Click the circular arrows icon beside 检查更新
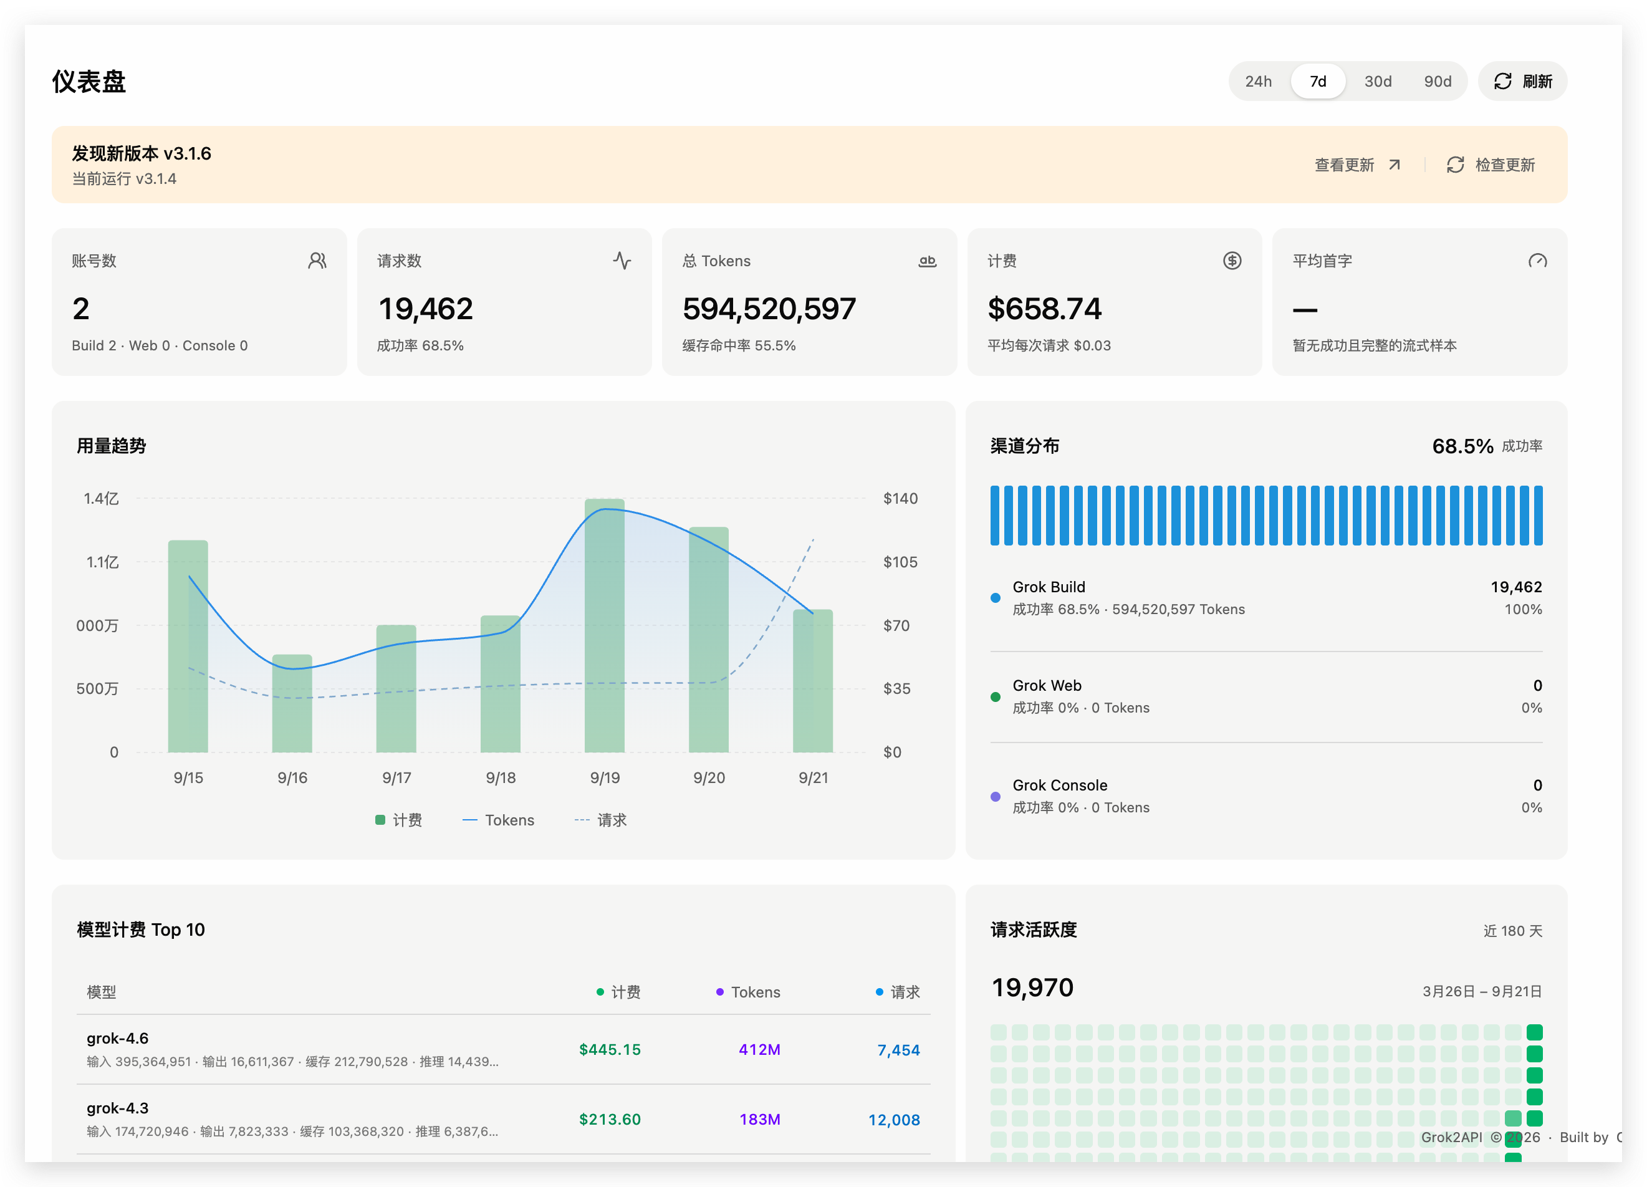 [1454, 165]
